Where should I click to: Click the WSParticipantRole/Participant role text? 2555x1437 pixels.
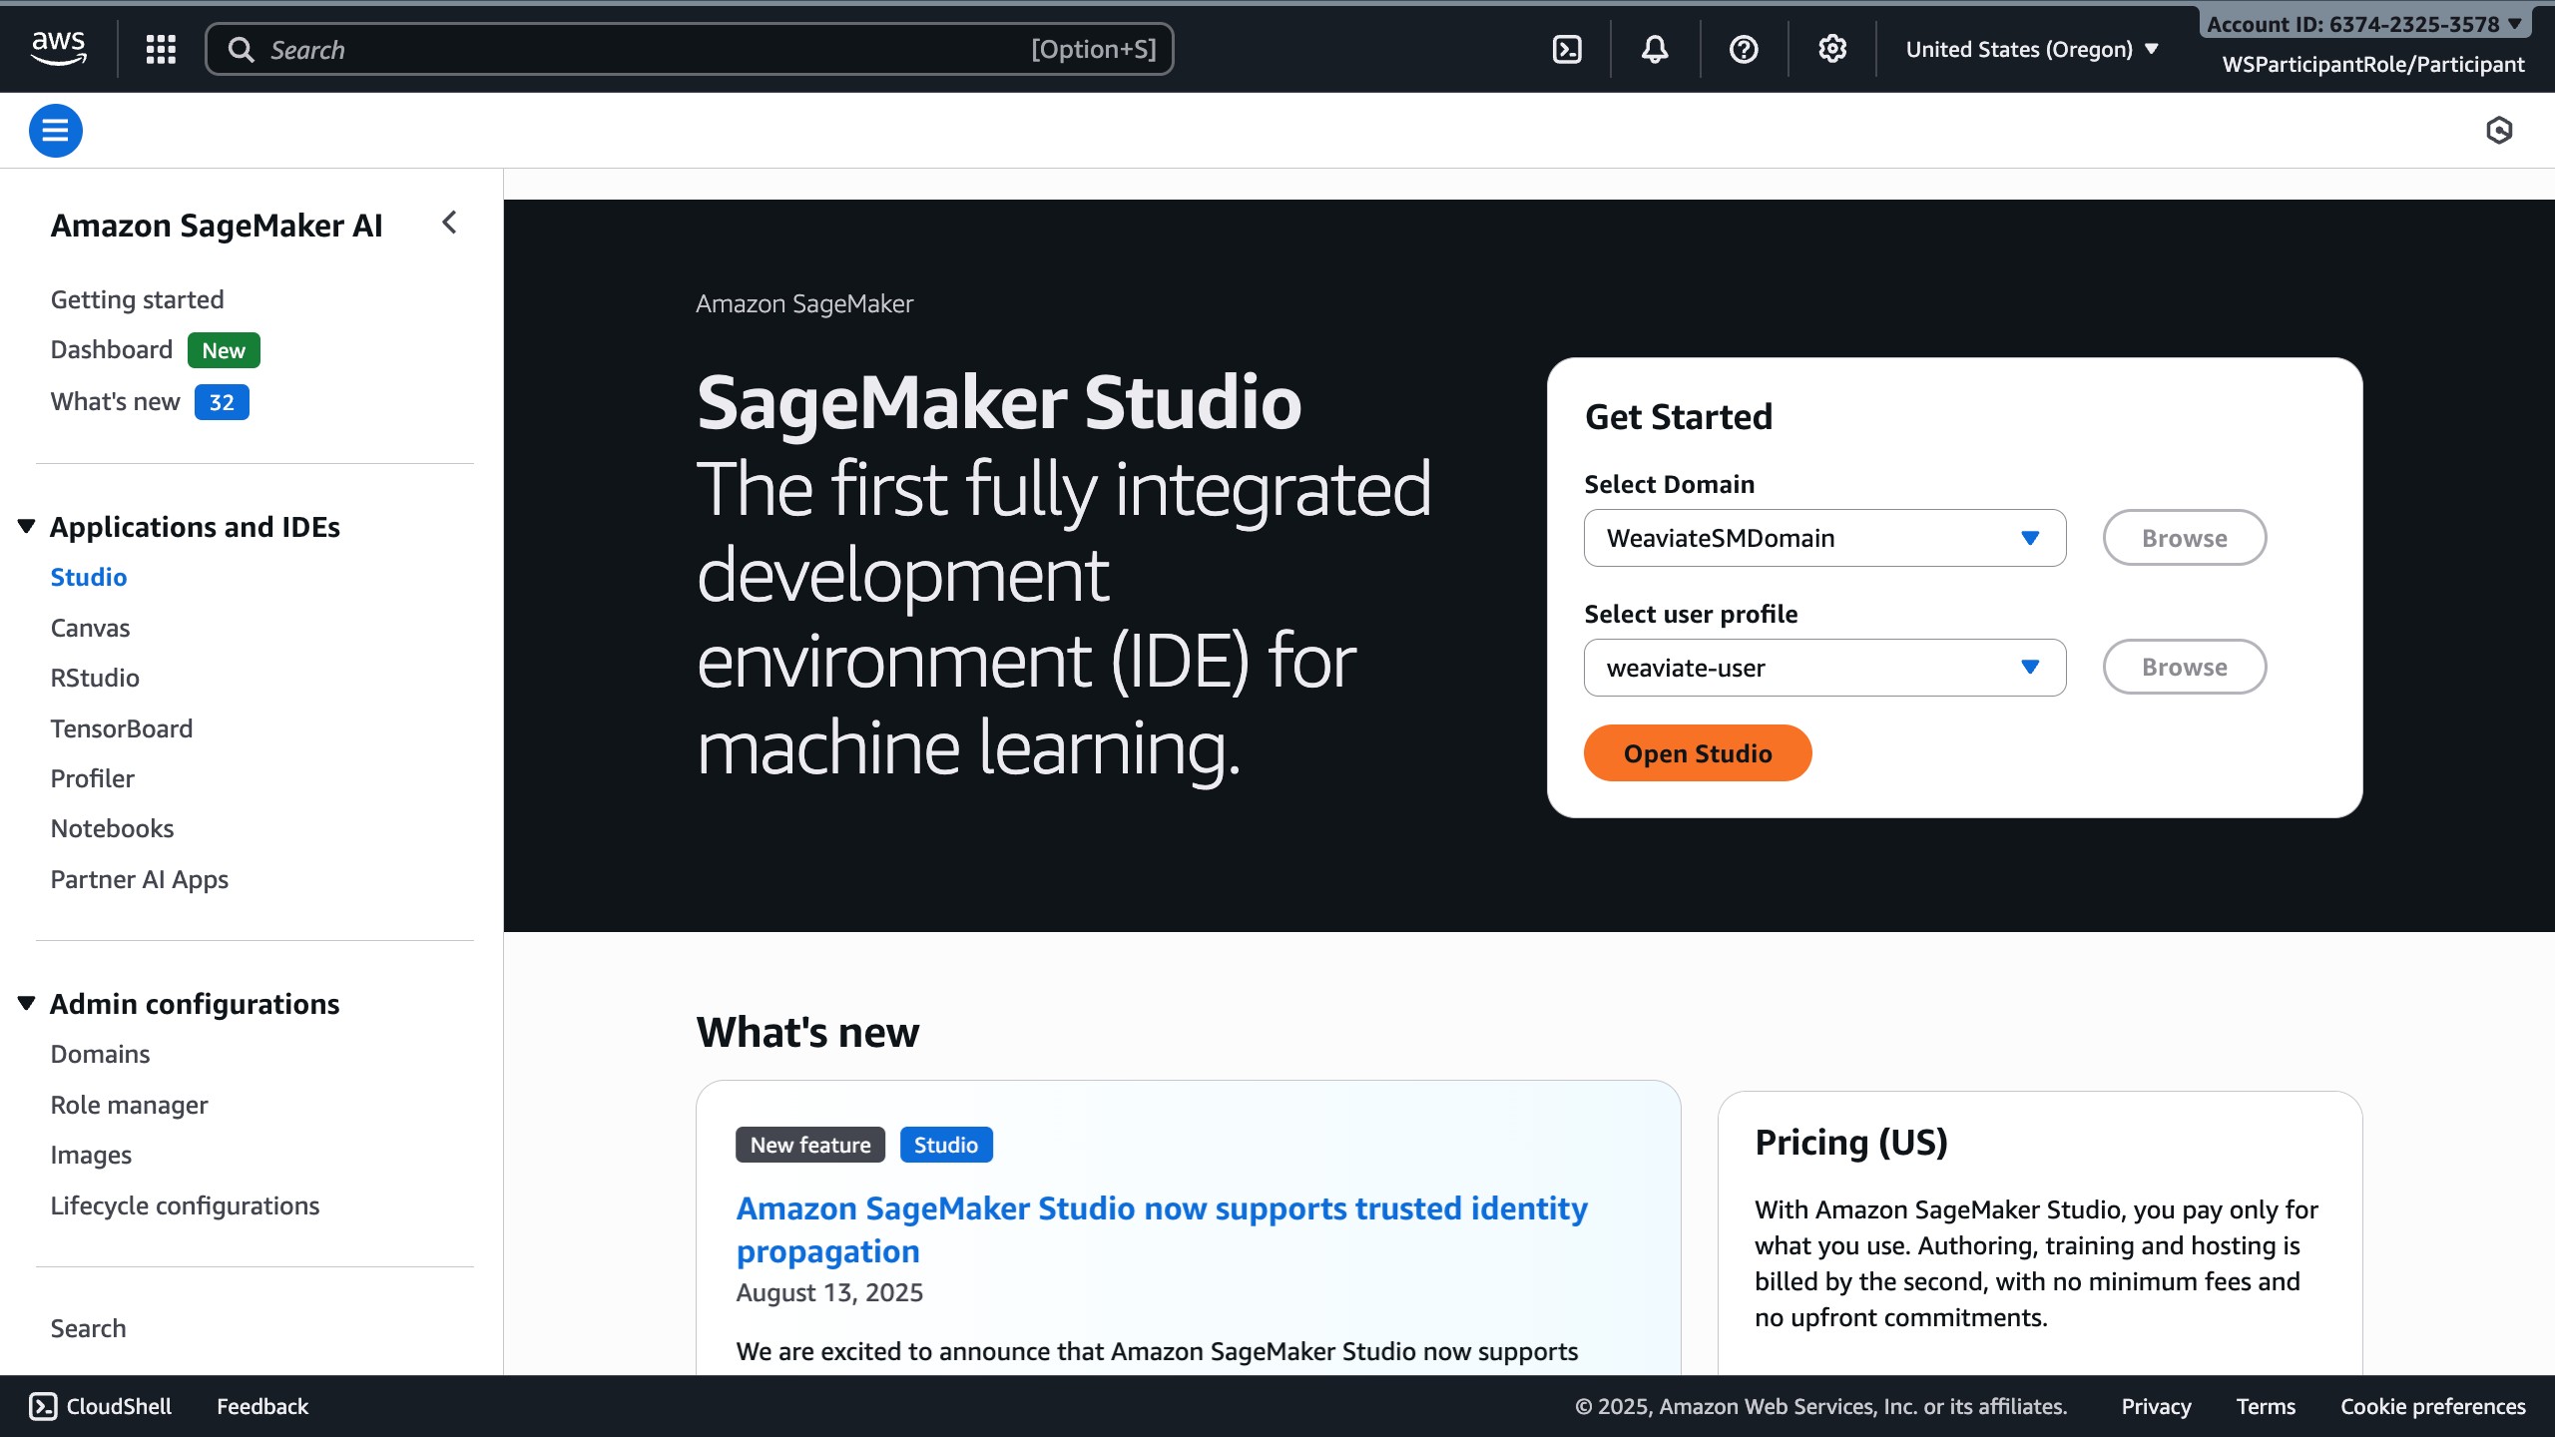tap(2373, 64)
